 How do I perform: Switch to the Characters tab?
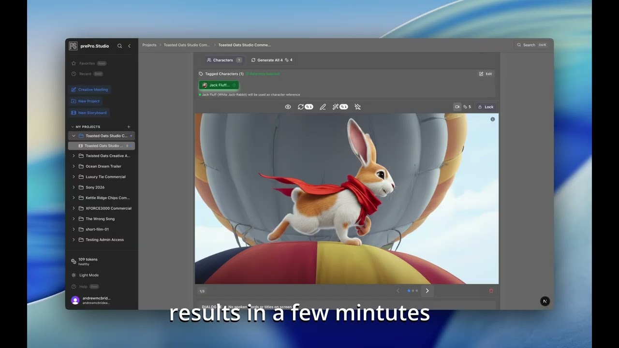pos(224,60)
